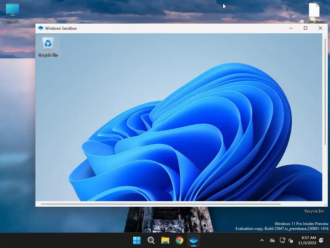Open the network status tray icon
The width and height of the screenshot is (330, 248).
point(282,240)
